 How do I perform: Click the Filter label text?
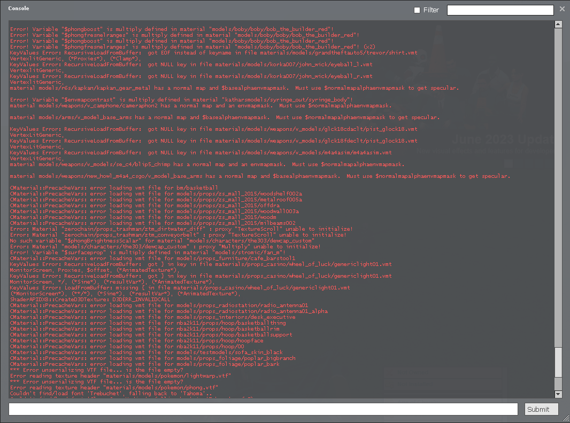(x=431, y=10)
